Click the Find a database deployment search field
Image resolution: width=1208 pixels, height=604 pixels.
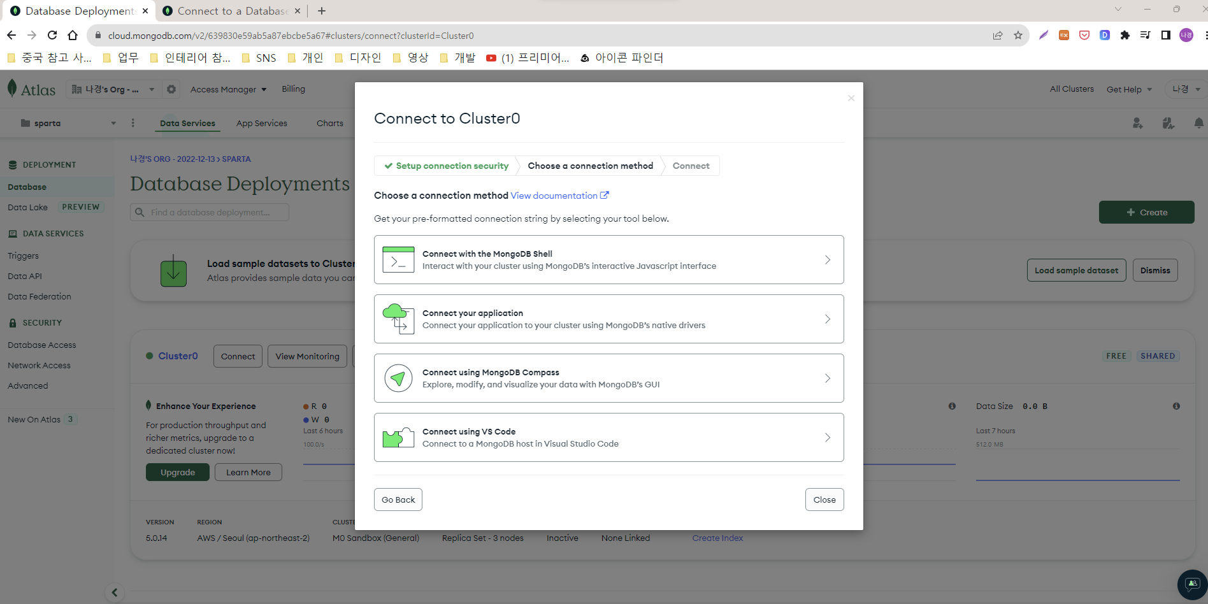click(210, 212)
